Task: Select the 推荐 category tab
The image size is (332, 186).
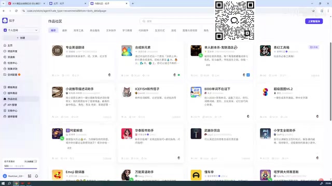Action: click(53, 30)
